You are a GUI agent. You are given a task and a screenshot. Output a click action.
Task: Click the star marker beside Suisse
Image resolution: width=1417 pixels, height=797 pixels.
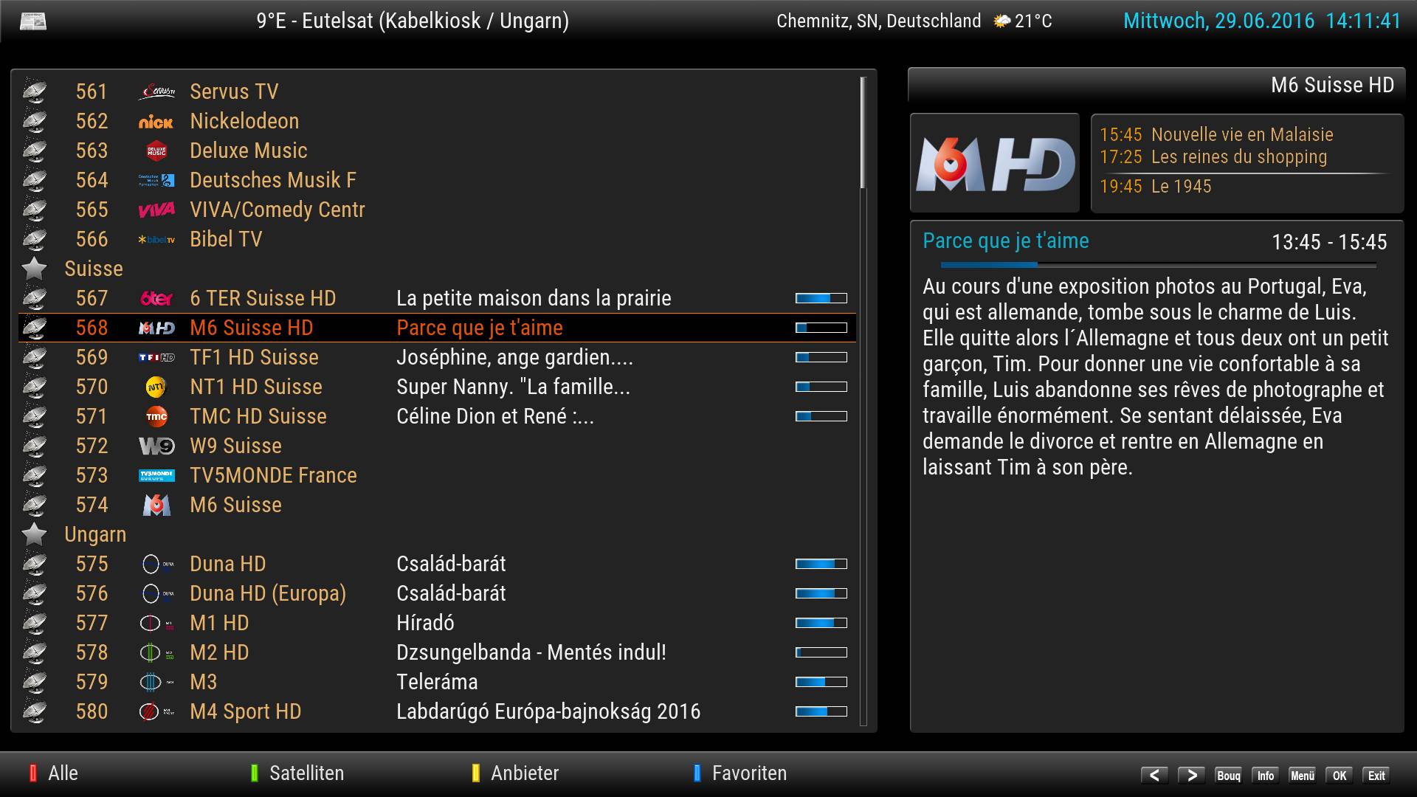(34, 269)
